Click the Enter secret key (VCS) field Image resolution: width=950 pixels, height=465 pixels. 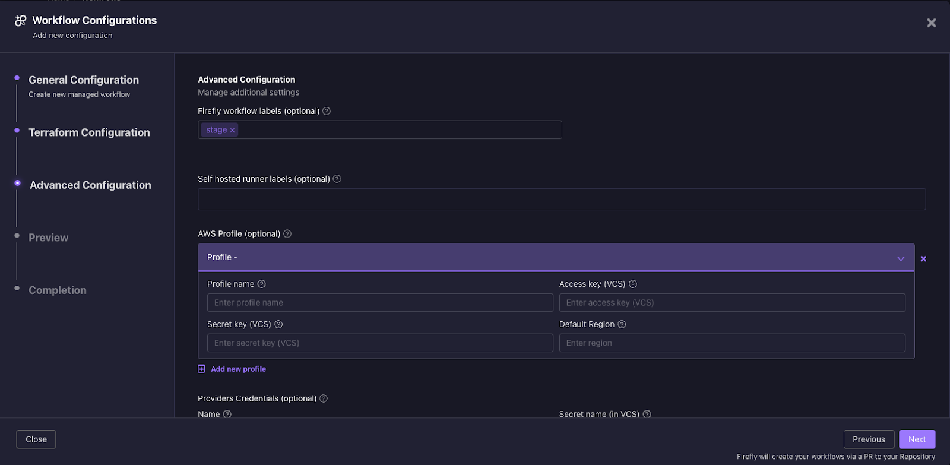click(380, 343)
